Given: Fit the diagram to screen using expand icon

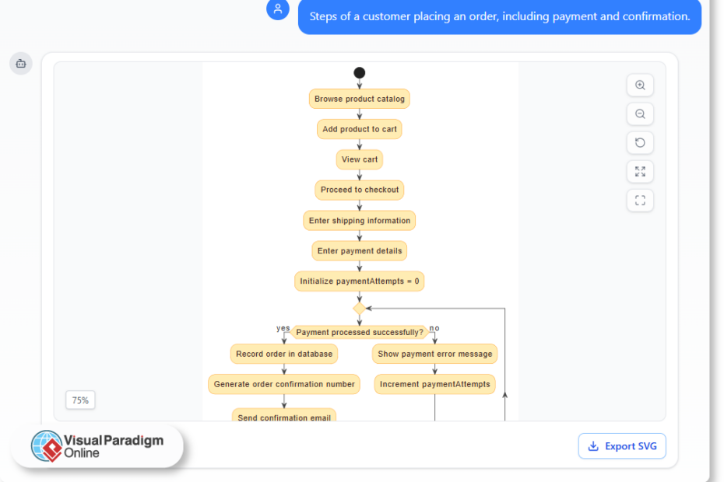Looking at the screenshot, I should [x=639, y=171].
